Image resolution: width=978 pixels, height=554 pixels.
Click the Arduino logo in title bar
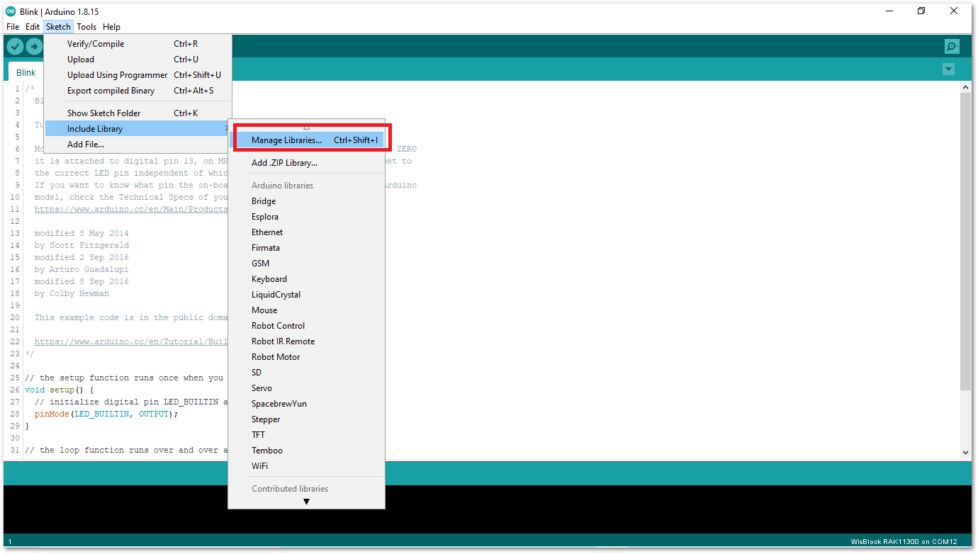[x=11, y=11]
